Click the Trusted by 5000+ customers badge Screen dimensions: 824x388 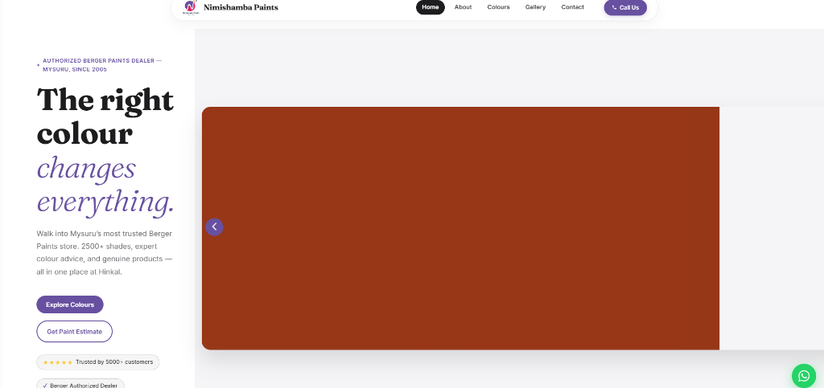point(97,362)
